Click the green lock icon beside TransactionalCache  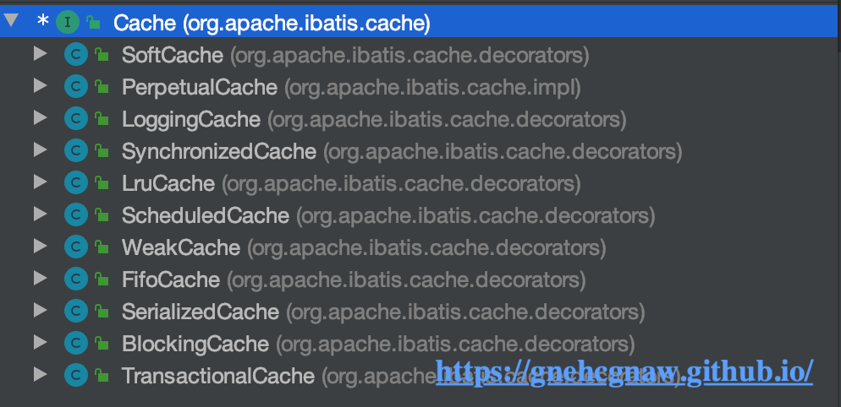[x=102, y=376]
